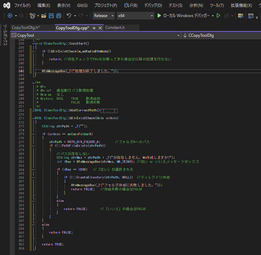
Task: Expand the collapsed bGetCurrentPath function
Action: [x=33, y=110]
